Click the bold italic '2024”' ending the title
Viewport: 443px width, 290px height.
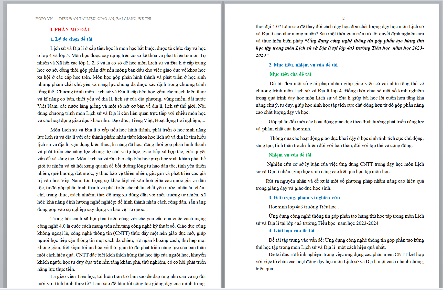coord(262,55)
